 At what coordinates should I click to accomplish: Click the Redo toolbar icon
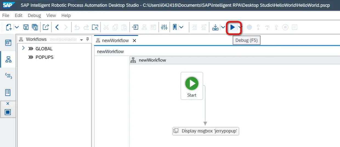coord(86,27)
